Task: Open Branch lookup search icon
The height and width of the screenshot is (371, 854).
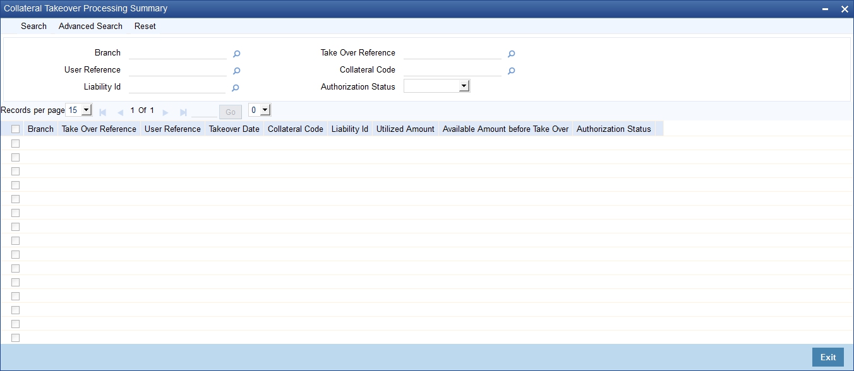Action: point(236,54)
